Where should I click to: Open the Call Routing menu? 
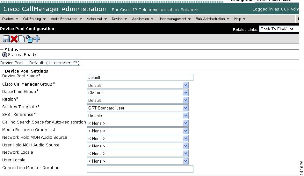click(34, 19)
